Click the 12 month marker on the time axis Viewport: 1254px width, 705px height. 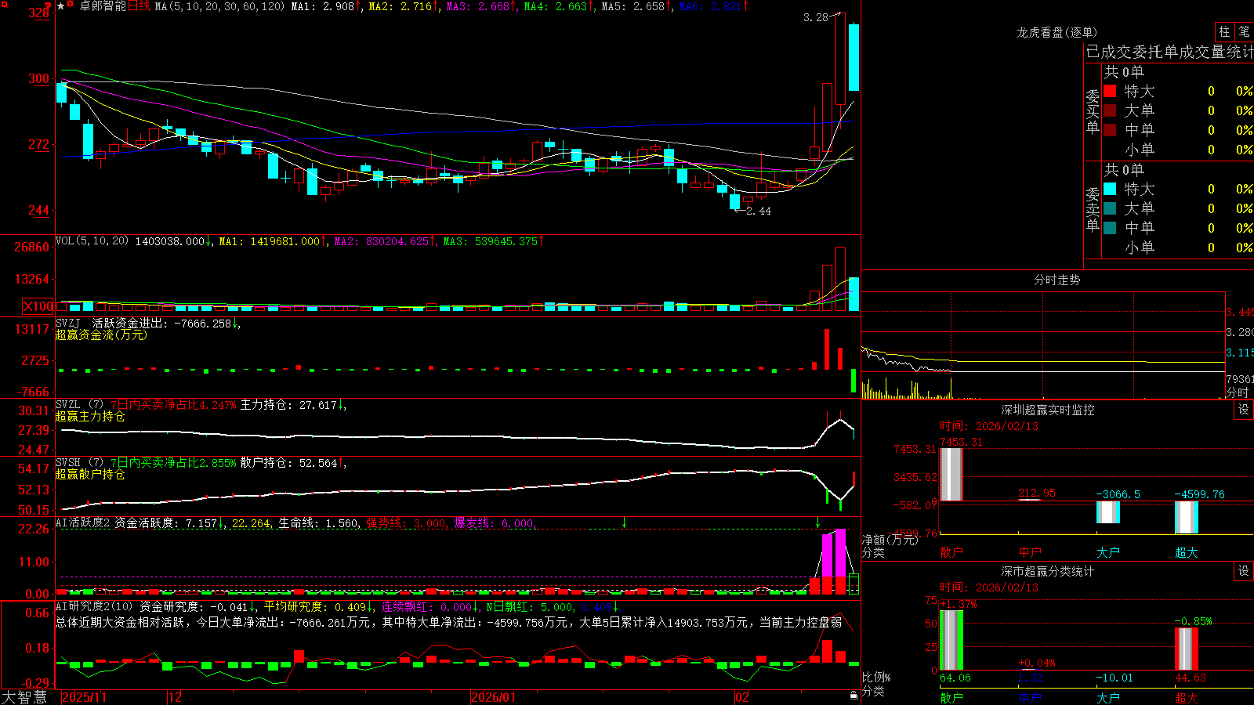[176, 697]
